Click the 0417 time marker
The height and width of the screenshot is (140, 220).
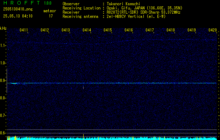coord(150,30)
